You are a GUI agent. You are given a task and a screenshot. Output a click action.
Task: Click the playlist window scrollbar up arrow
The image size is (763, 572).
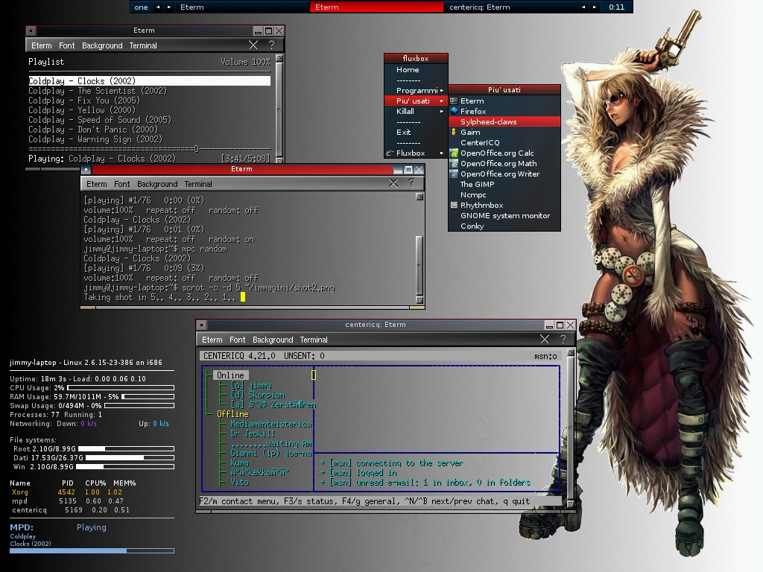point(279,58)
